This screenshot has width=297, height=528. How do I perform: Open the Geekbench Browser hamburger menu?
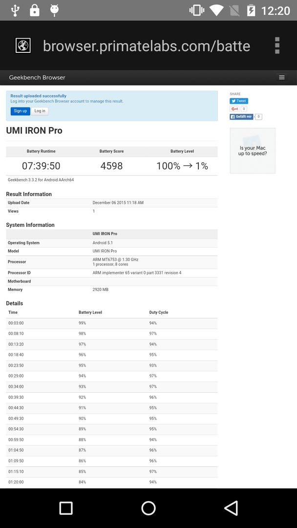pos(282,77)
